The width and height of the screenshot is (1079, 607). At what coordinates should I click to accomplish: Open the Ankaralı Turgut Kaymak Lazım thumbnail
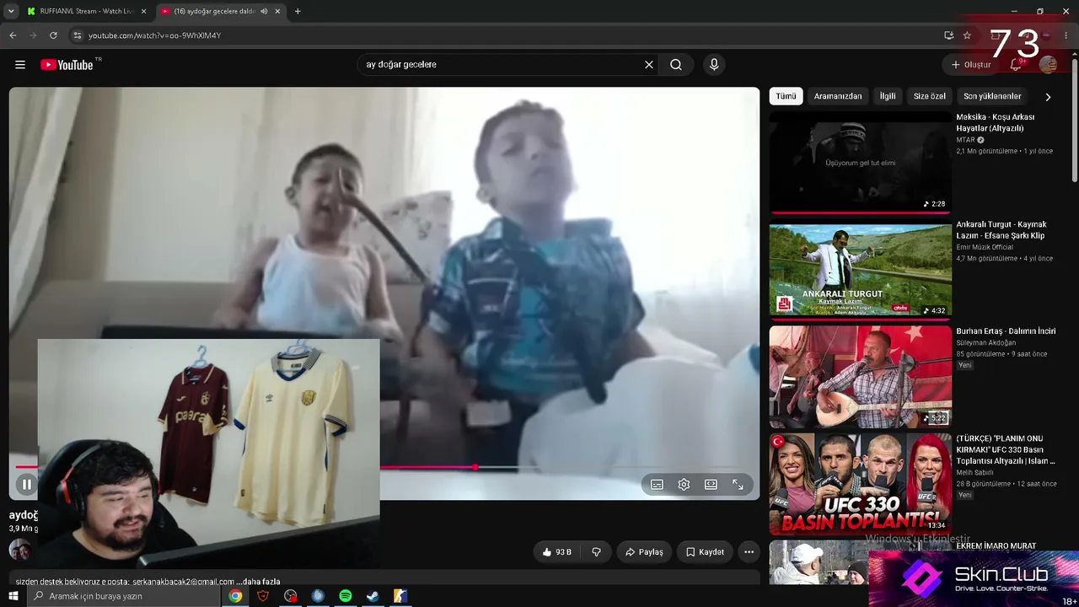tap(860, 270)
